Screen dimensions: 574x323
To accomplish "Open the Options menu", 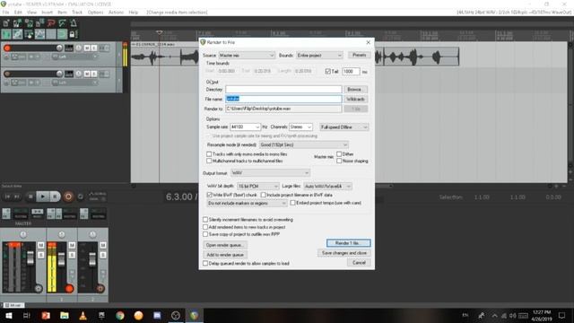I will click(95, 13).
